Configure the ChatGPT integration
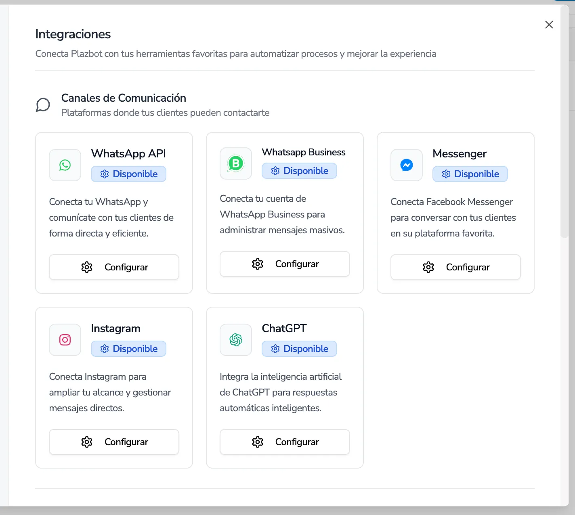The height and width of the screenshot is (515, 575). pyautogui.click(x=285, y=442)
